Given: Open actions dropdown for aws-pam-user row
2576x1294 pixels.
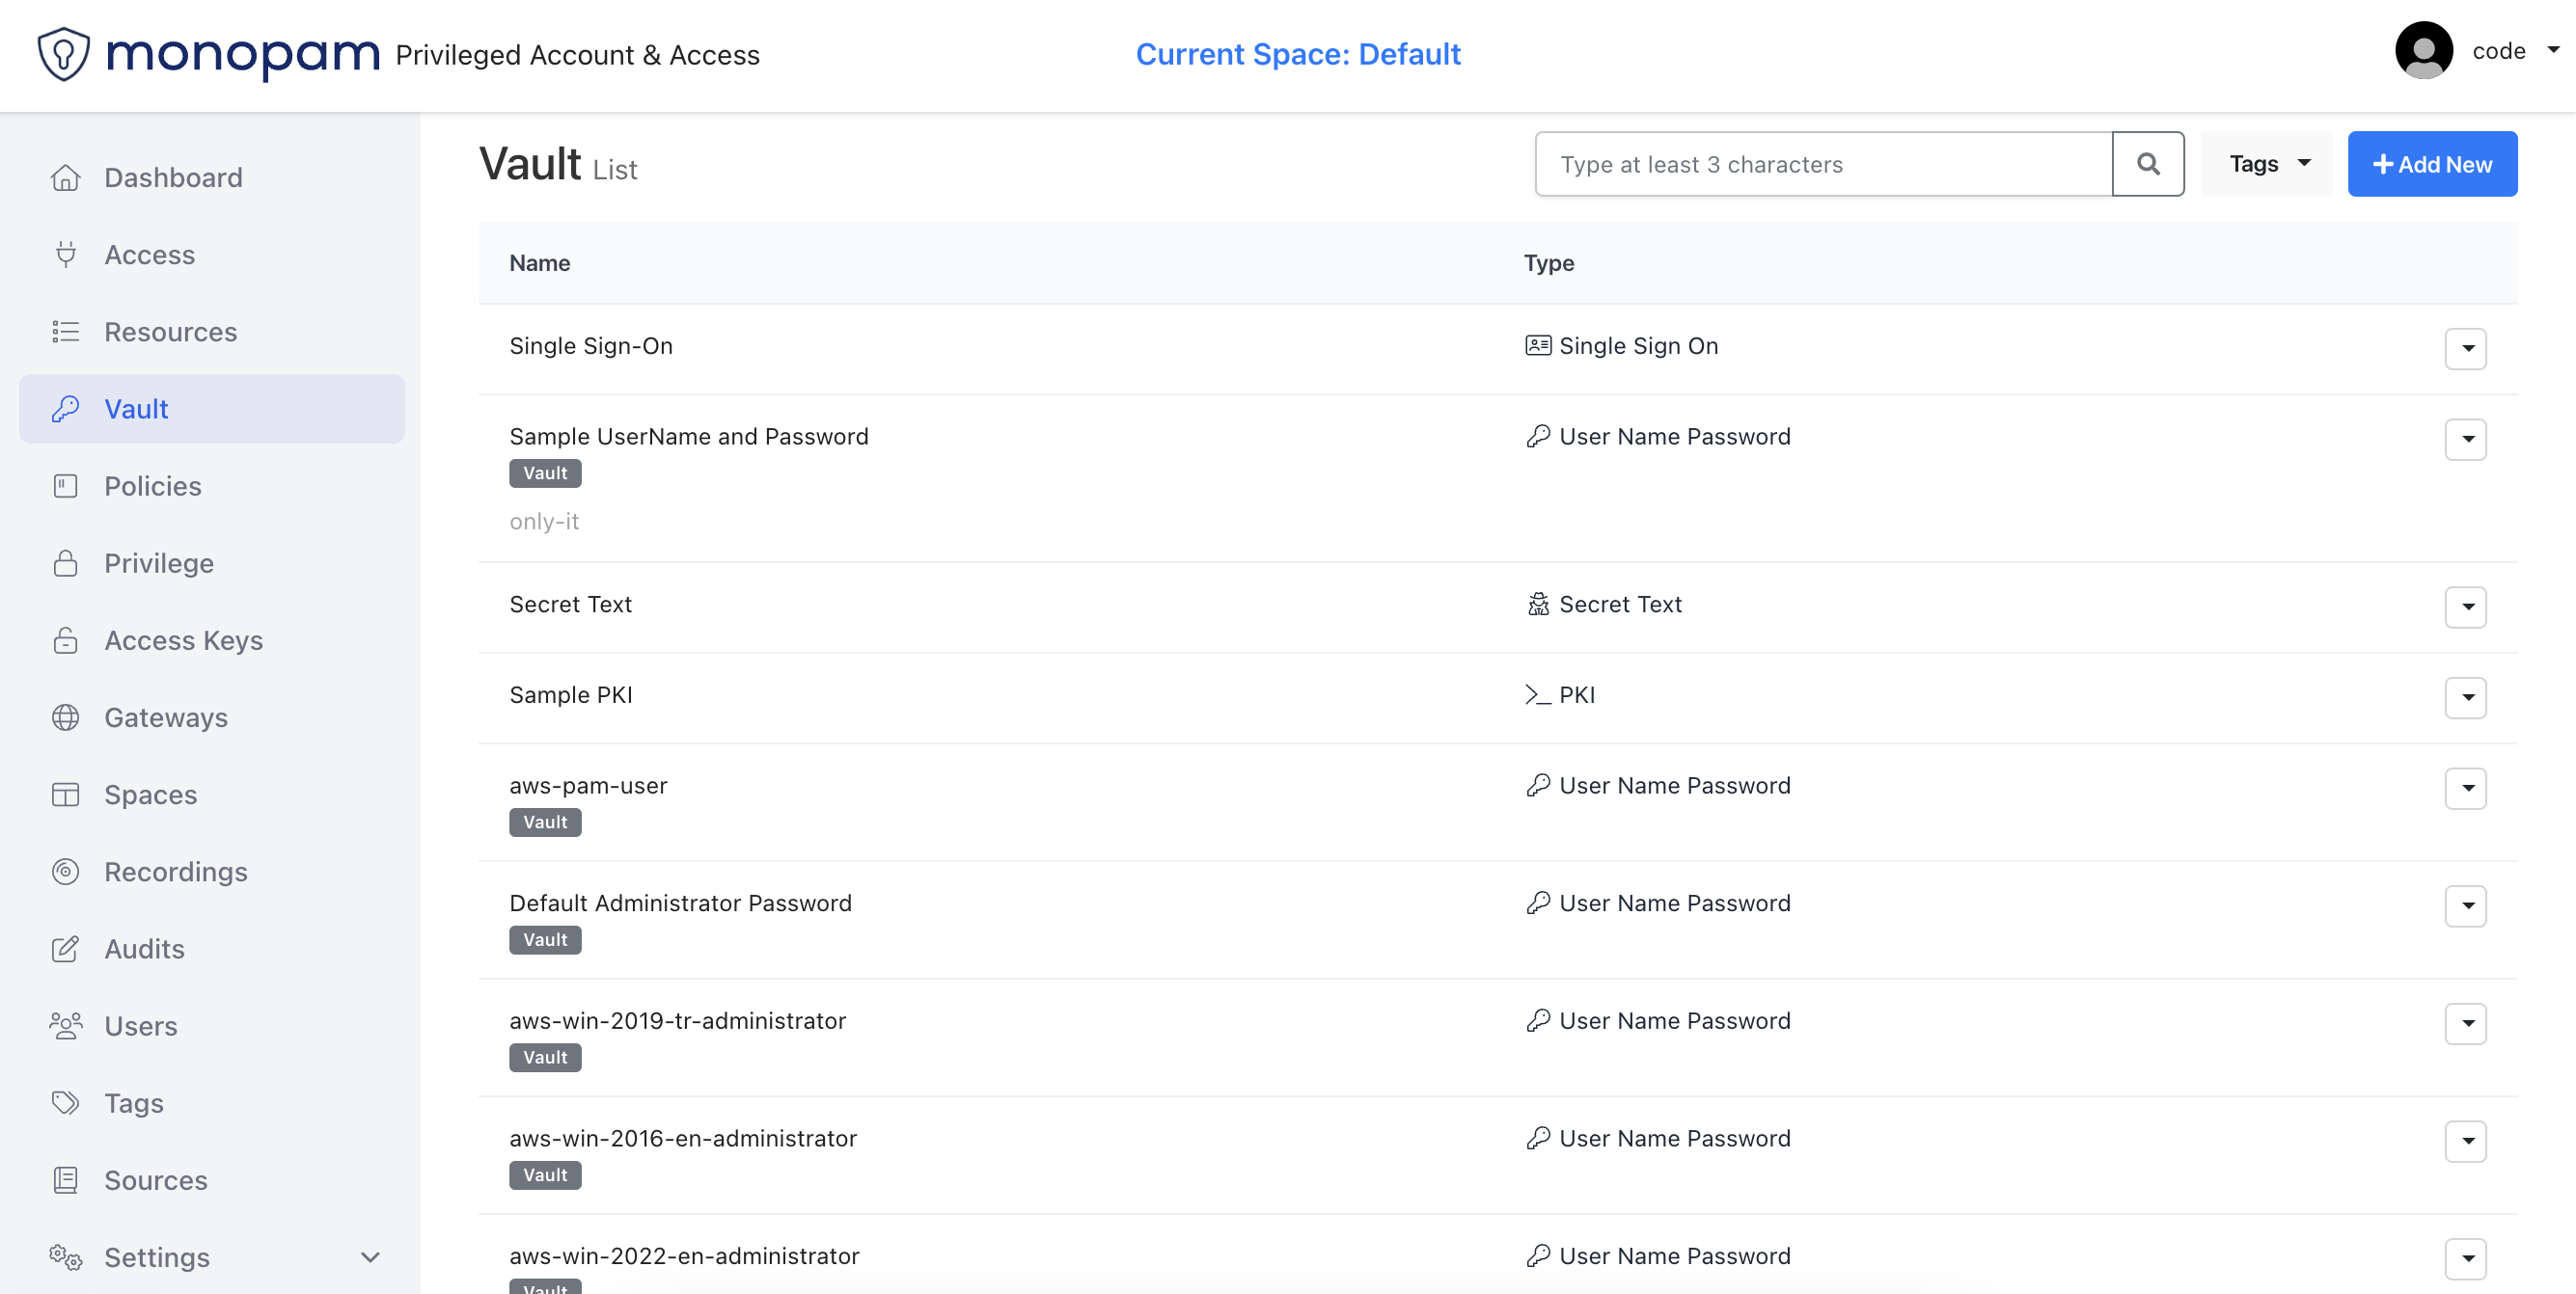Looking at the screenshot, I should point(2465,789).
